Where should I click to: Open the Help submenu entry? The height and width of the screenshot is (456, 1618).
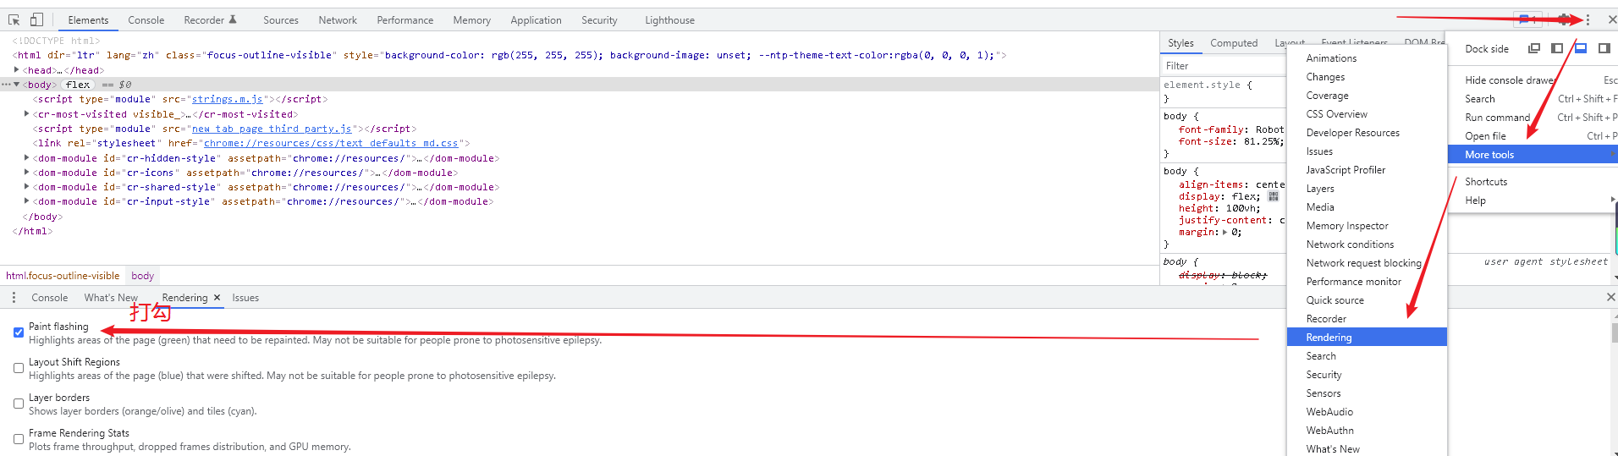click(x=1533, y=201)
